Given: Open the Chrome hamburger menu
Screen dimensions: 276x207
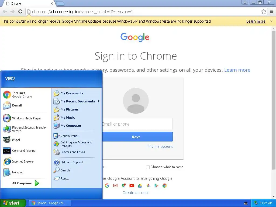Looking at the screenshot, I should [272, 12].
